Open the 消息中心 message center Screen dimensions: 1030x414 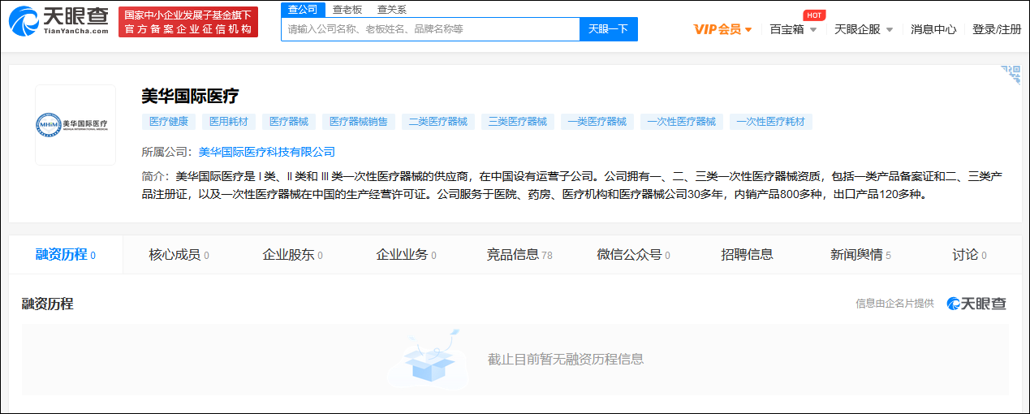tap(933, 29)
